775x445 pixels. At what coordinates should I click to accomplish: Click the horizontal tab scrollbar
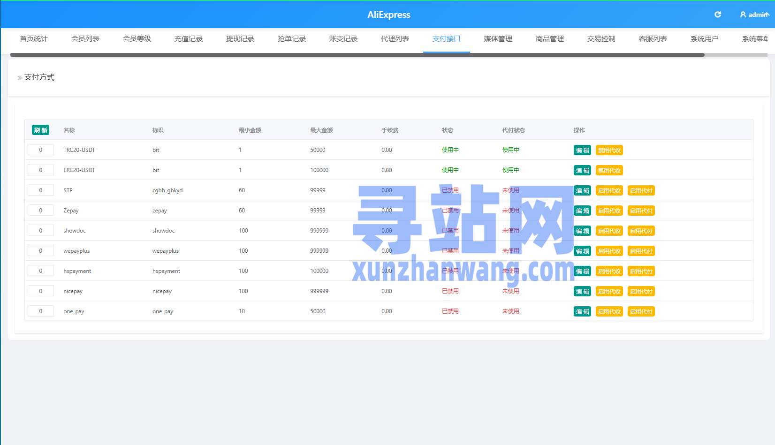point(357,55)
